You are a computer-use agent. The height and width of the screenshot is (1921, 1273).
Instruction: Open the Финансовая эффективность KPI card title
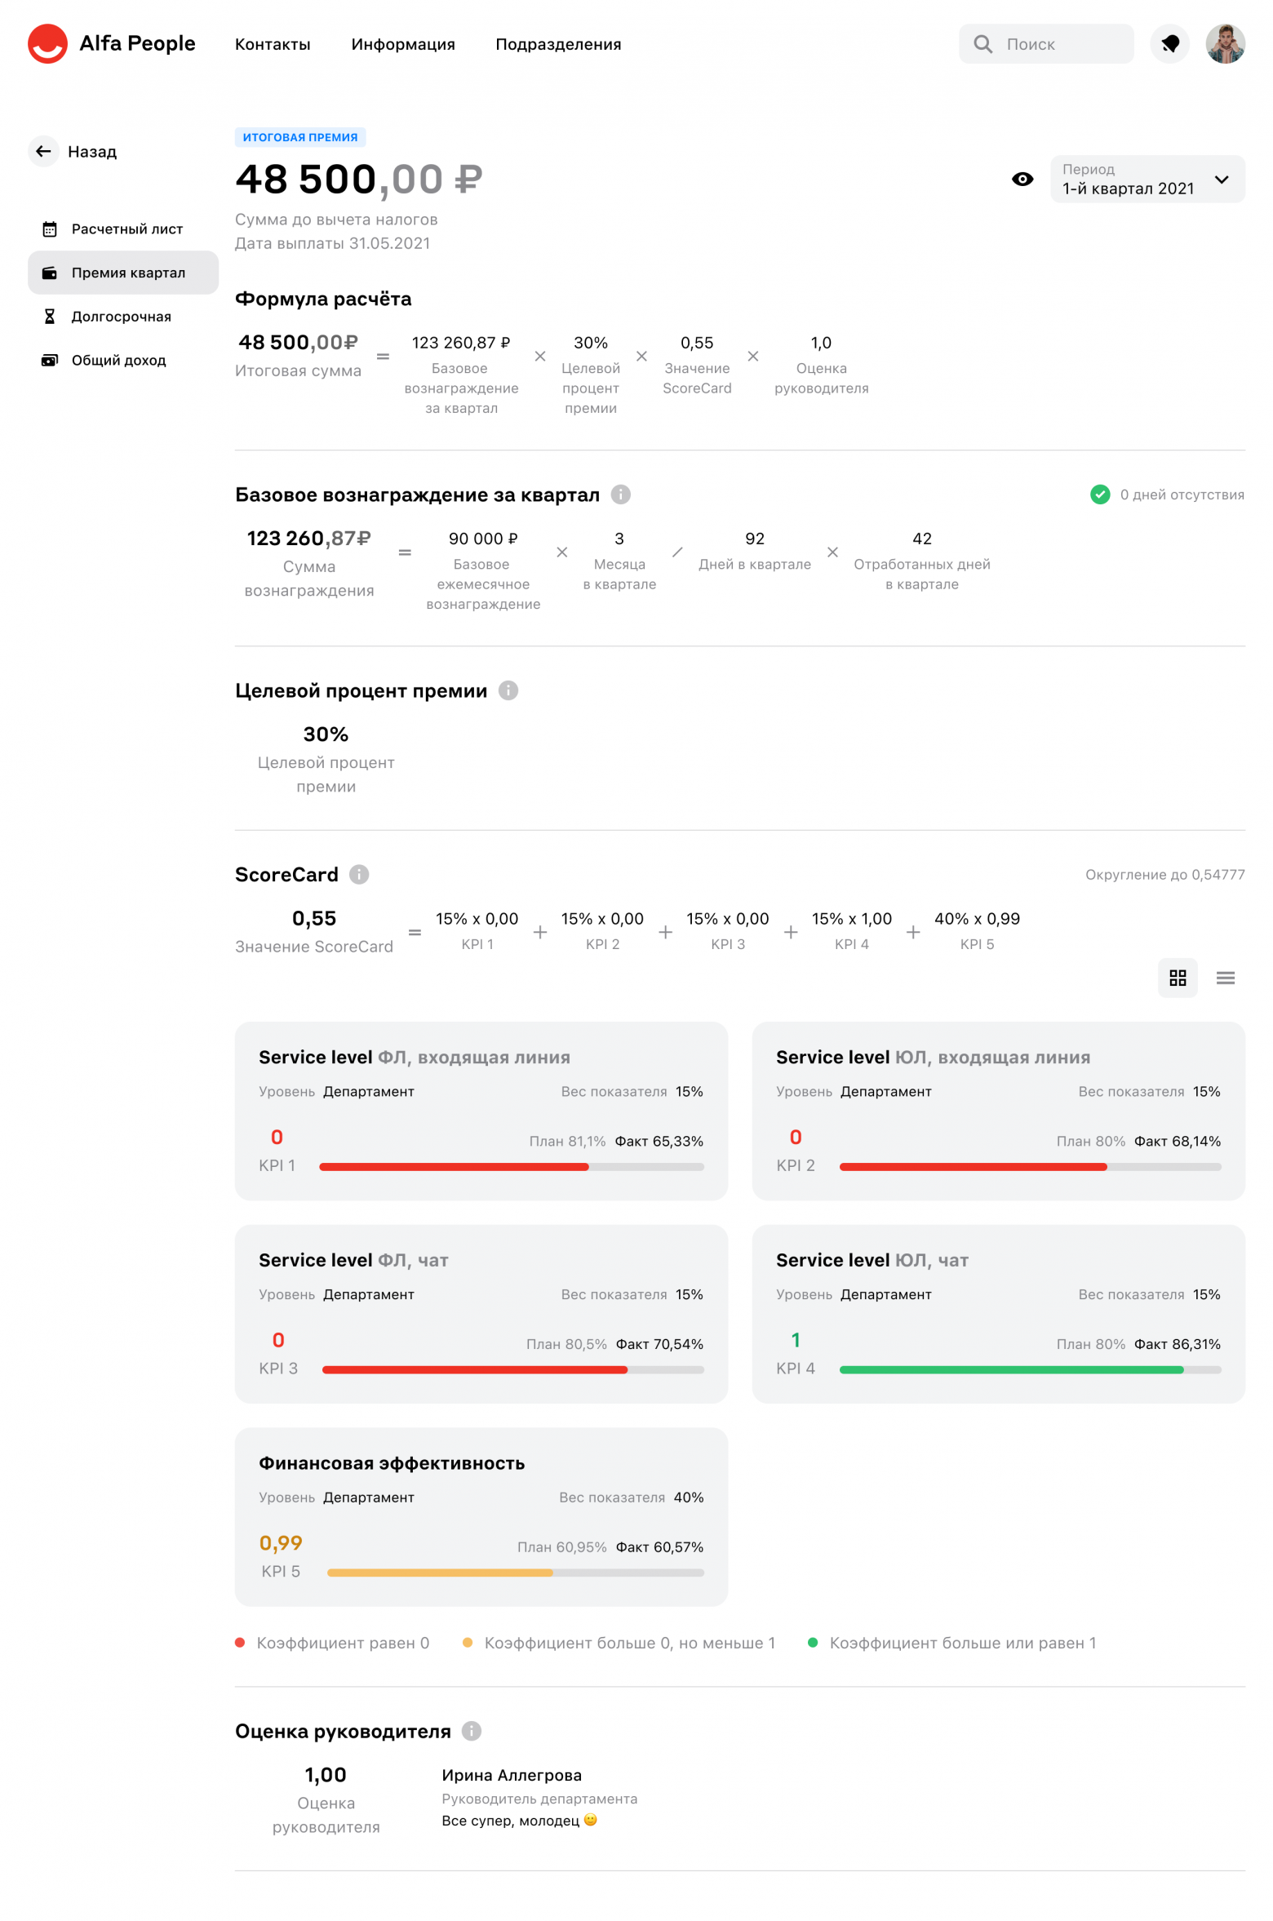(392, 1463)
